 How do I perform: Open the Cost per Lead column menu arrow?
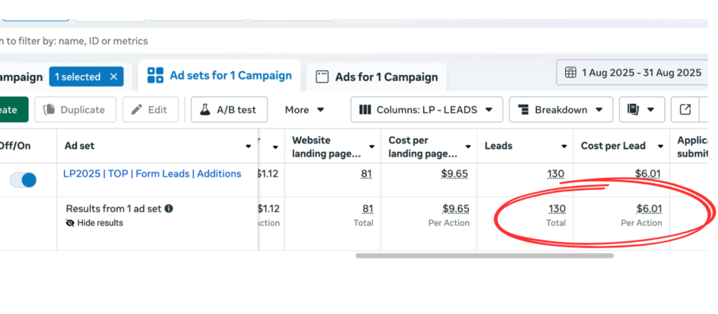click(x=660, y=146)
